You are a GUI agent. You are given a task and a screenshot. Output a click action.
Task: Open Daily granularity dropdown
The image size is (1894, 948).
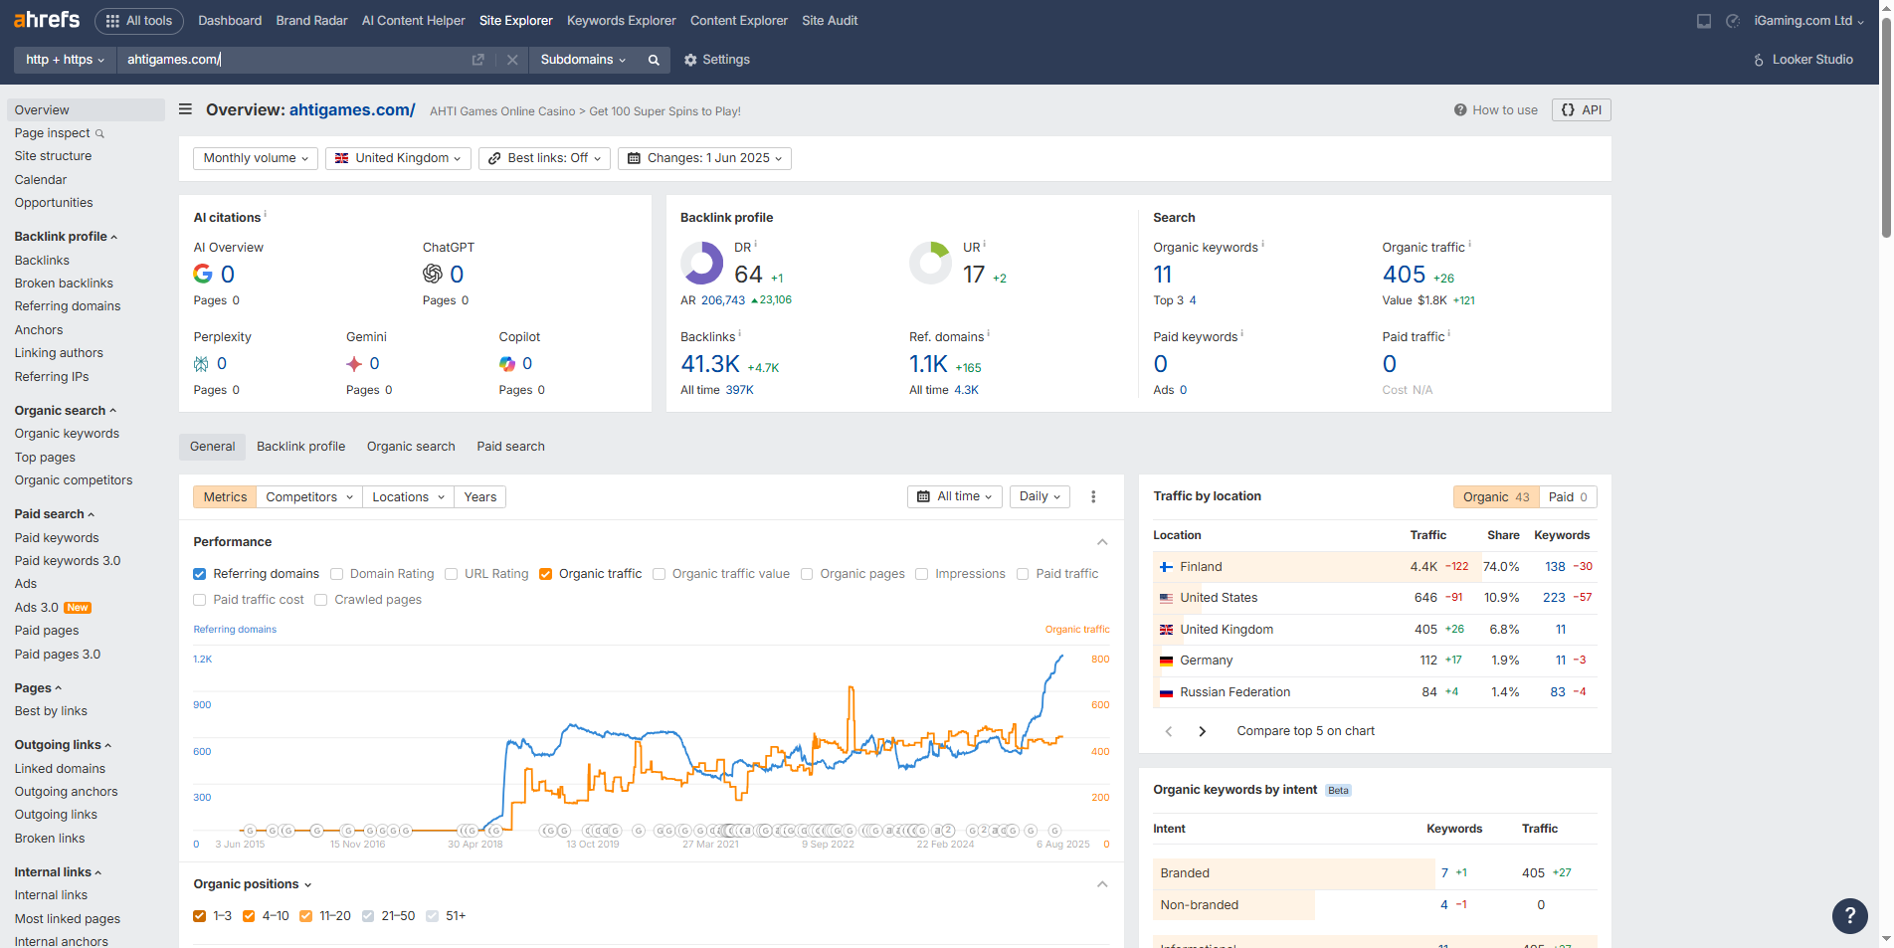pyautogui.click(x=1040, y=496)
